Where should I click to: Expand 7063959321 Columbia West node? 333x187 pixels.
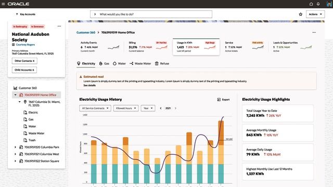click(15, 154)
